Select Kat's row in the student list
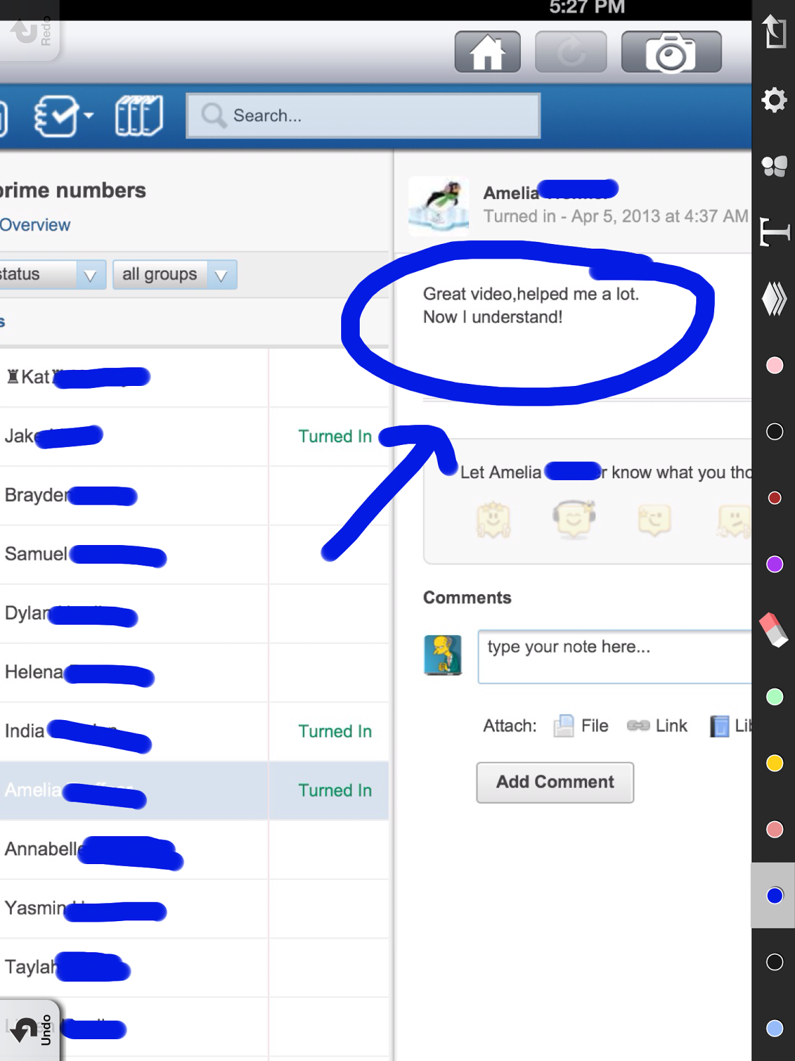The height and width of the screenshot is (1061, 795). point(194,377)
